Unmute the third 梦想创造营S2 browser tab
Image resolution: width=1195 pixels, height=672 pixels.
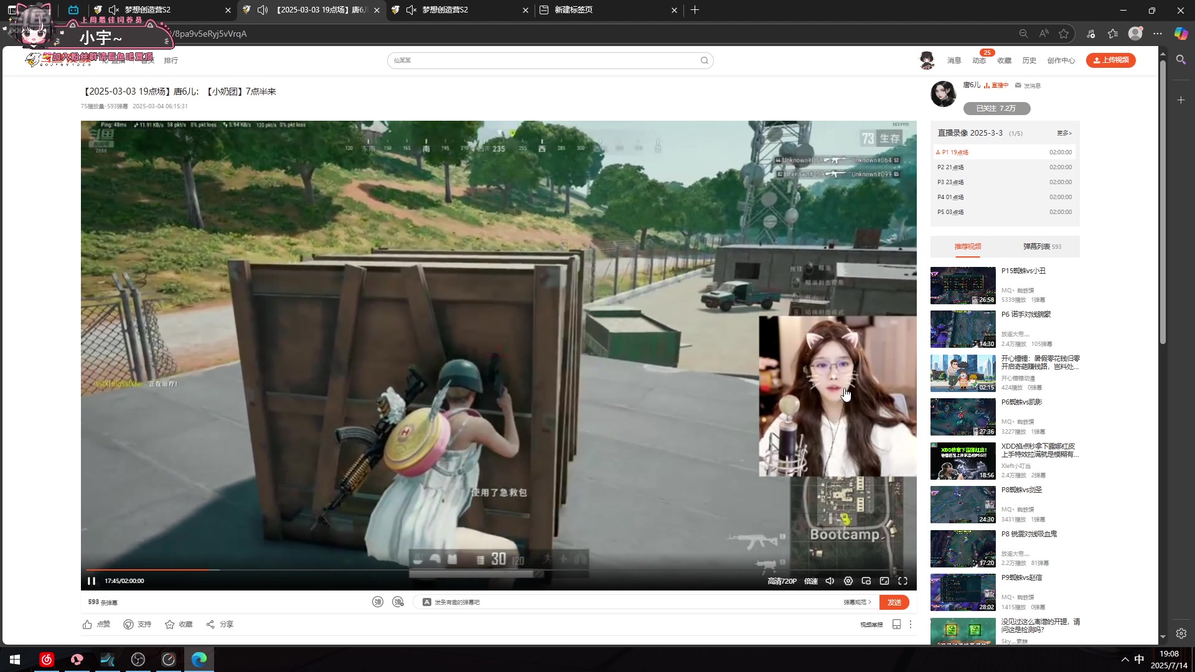411,10
